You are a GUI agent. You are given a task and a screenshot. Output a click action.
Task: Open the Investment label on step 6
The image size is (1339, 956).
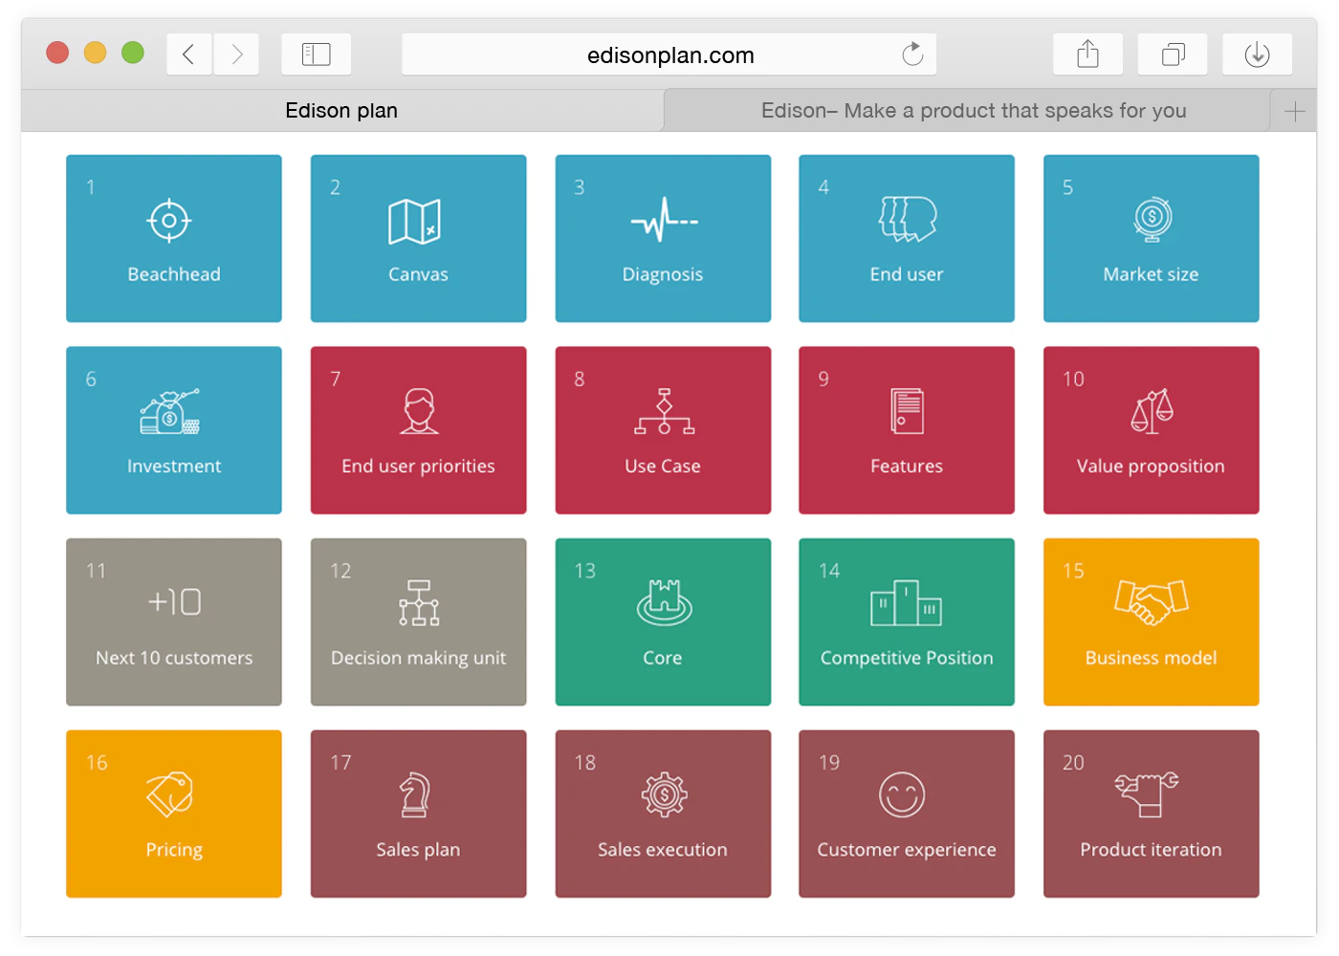[x=174, y=467]
